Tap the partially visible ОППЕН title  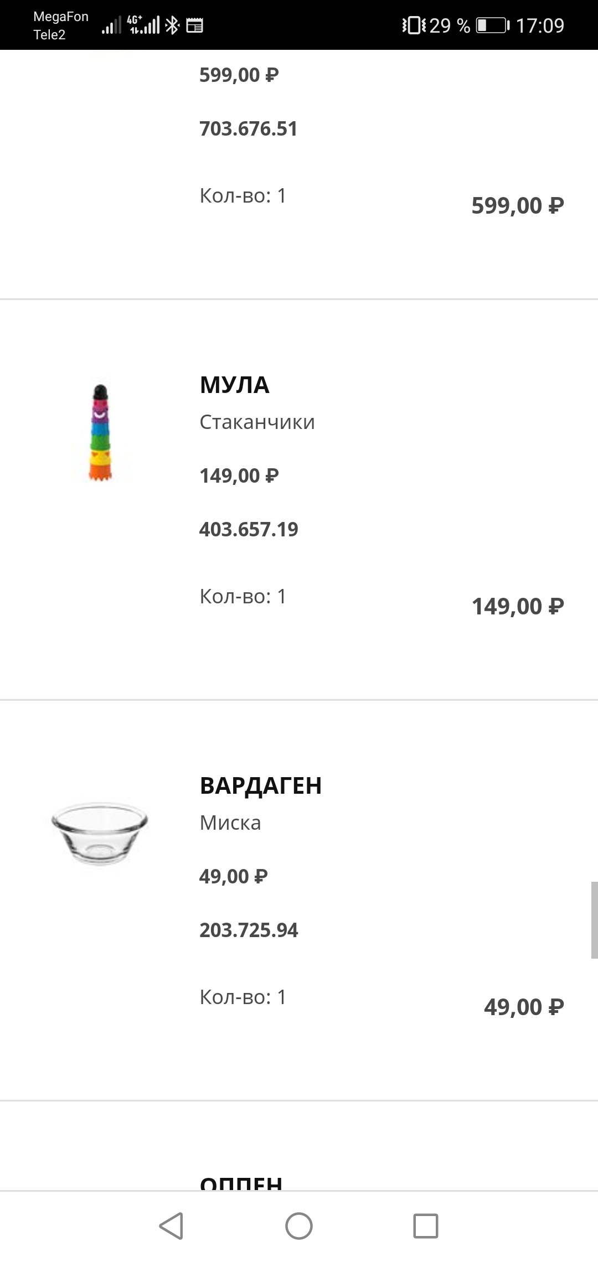241,1183
